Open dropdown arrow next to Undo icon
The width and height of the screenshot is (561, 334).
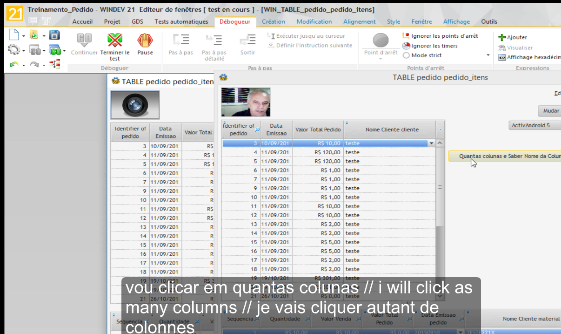pos(23,65)
